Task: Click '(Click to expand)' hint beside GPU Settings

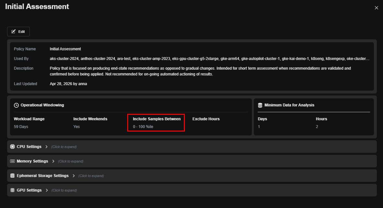Action: point(64,190)
